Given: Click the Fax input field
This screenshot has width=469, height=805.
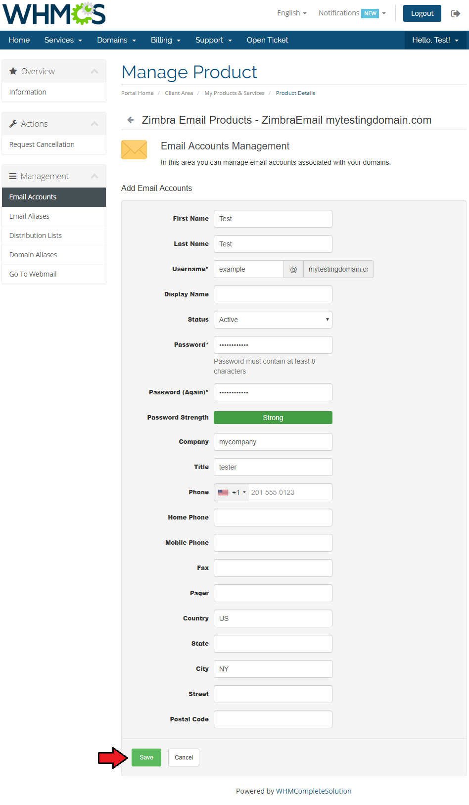Looking at the screenshot, I should (273, 568).
